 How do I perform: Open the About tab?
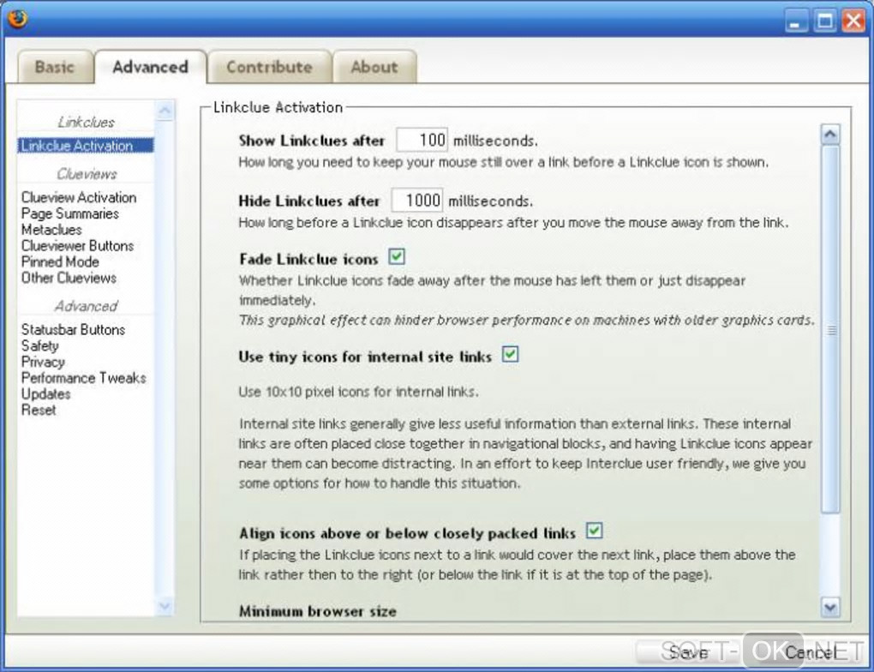(x=374, y=67)
